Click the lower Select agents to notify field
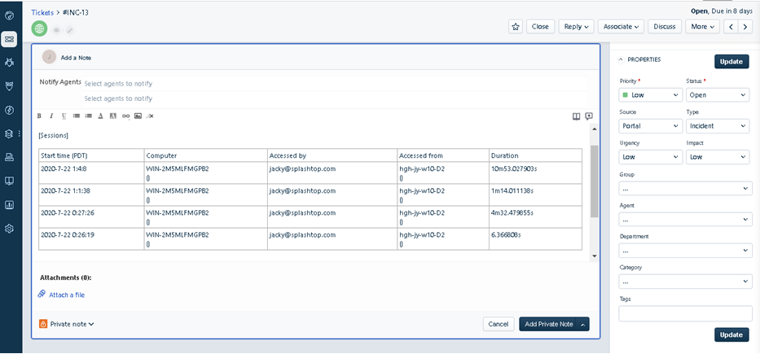The width and height of the screenshot is (760, 354). tap(335, 98)
